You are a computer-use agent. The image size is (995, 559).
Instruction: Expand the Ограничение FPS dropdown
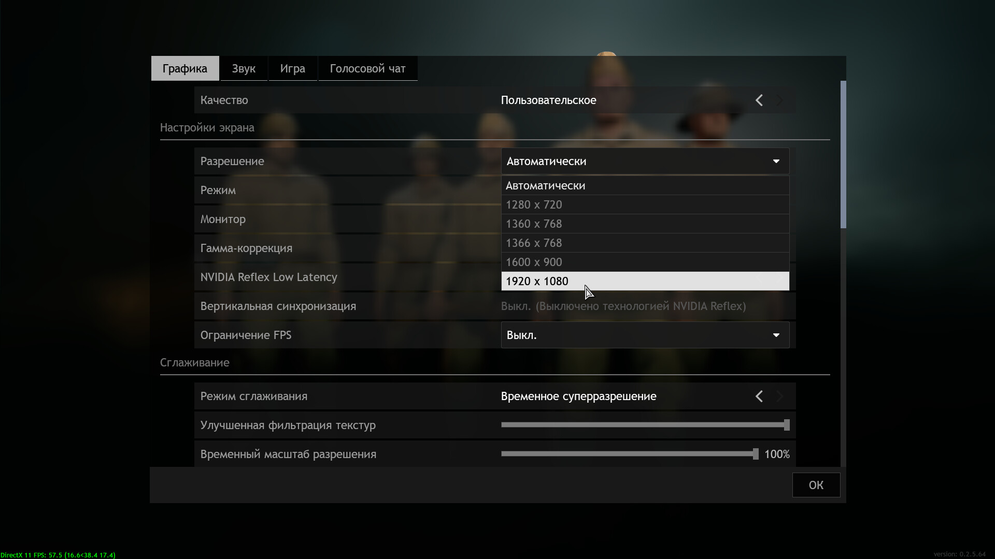[776, 335]
